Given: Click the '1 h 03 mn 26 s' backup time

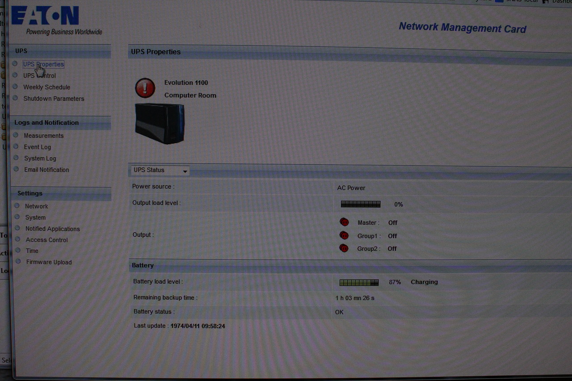Looking at the screenshot, I should click(355, 298).
